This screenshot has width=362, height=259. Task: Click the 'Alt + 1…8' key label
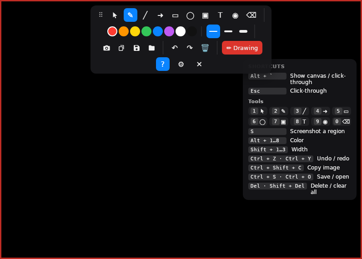[267, 140]
